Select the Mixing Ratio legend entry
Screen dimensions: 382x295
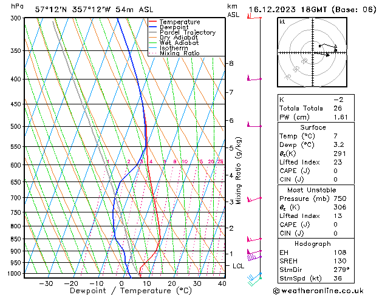tap(180, 53)
